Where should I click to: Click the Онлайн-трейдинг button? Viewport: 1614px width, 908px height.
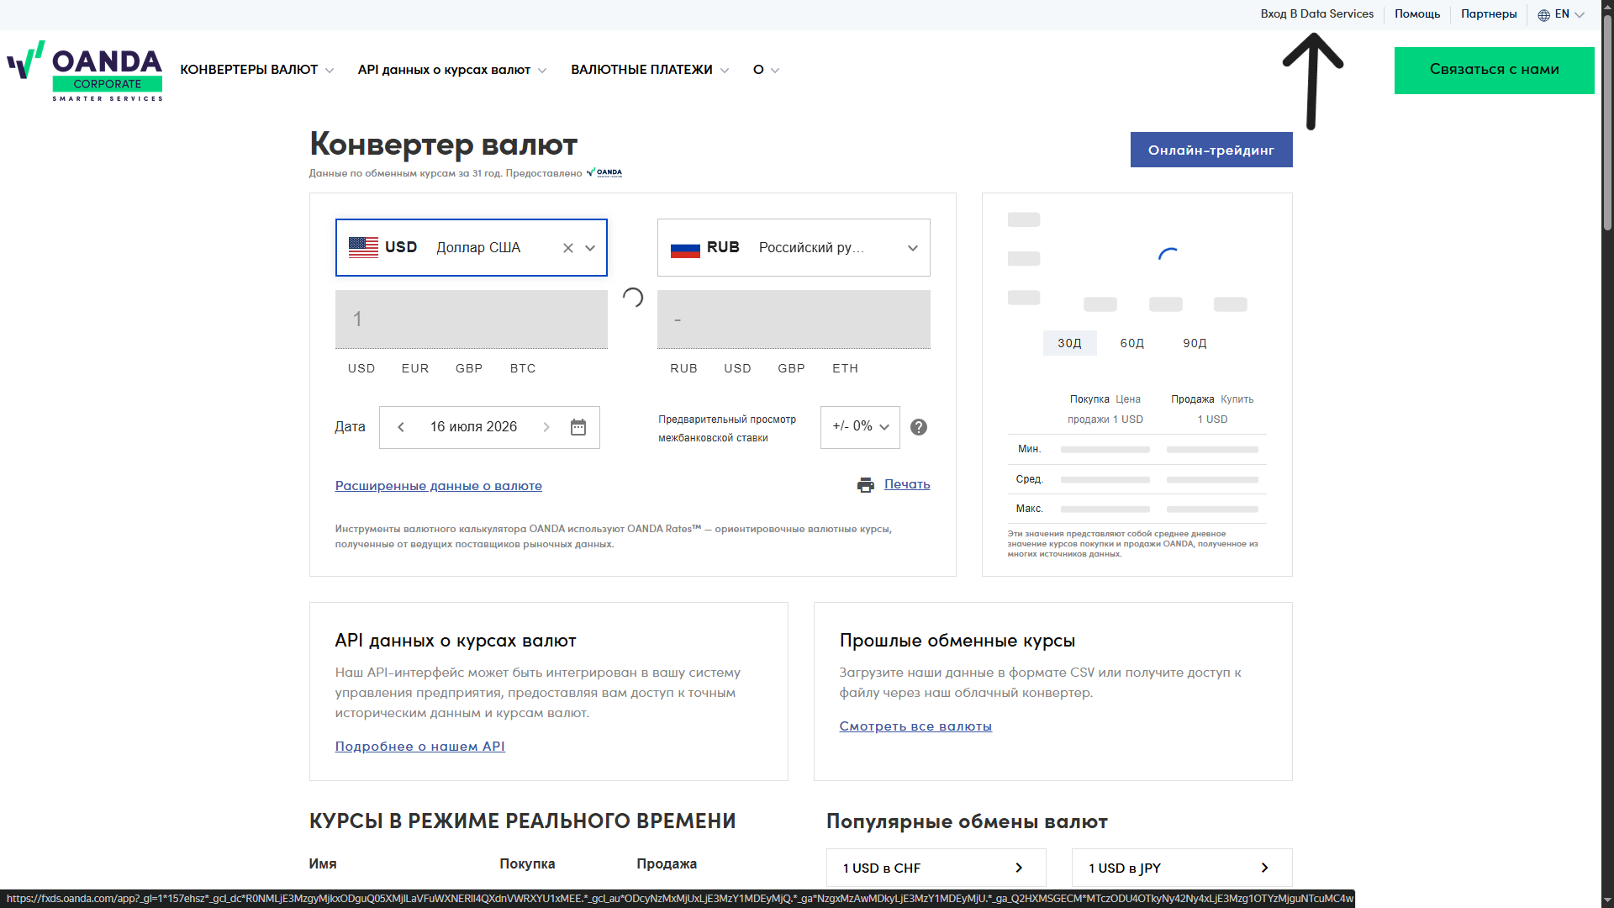(x=1211, y=150)
